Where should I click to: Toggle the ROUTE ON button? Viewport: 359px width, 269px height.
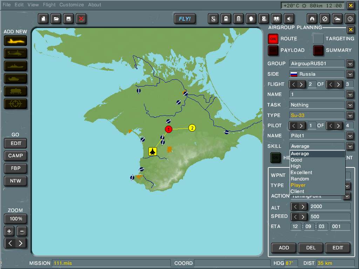273,39
